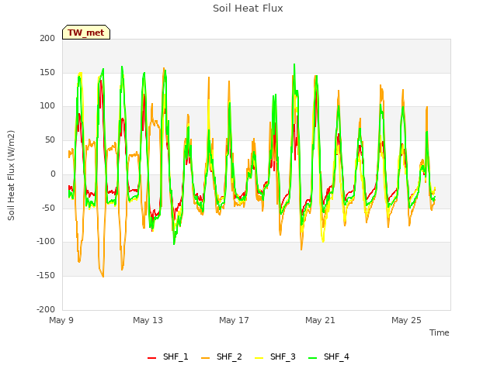497x372 pixels.
Task: Click the 200 y-axis tick label
Action: (47, 38)
